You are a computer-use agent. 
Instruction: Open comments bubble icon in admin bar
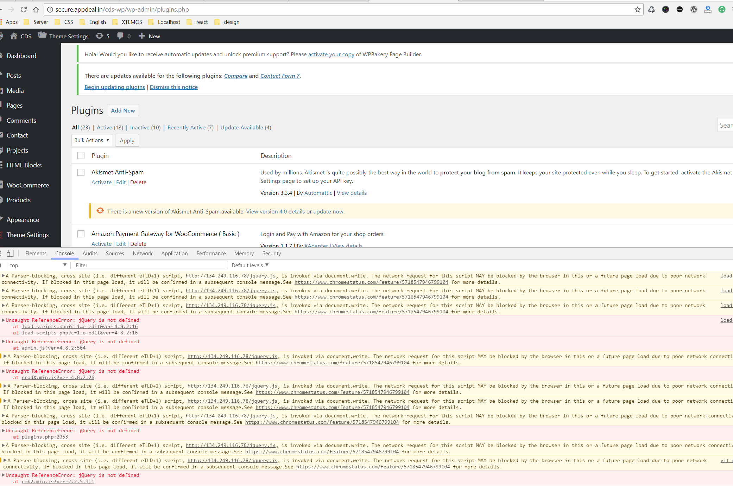120,36
